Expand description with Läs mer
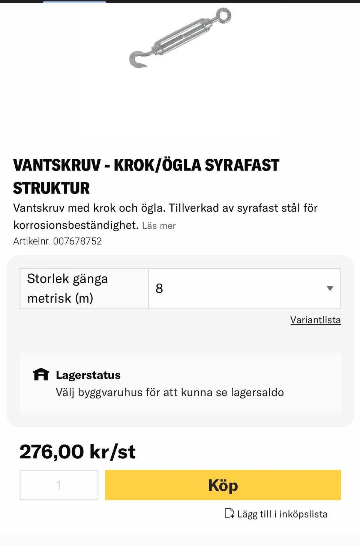The height and width of the screenshot is (545, 360). pos(159,226)
